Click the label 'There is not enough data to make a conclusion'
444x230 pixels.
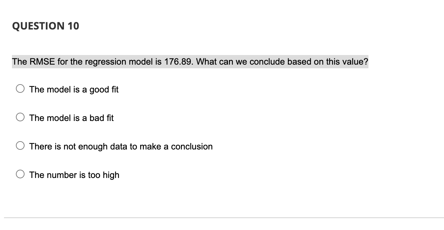121,146
